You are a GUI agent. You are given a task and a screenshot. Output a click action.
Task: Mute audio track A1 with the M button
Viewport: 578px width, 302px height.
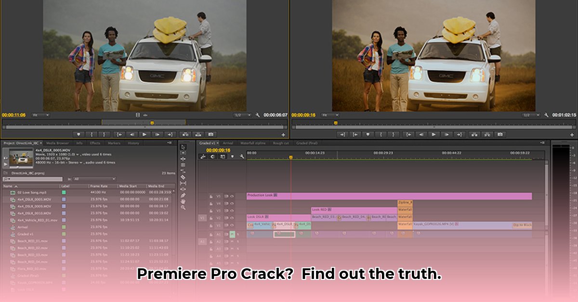click(232, 234)
